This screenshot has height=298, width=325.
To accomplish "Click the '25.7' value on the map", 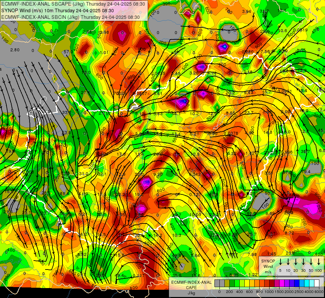I will (x=252, y=234).
